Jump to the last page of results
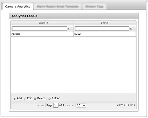Image resolution: width=148 pixels, height=118 pixels. [73, 105]
